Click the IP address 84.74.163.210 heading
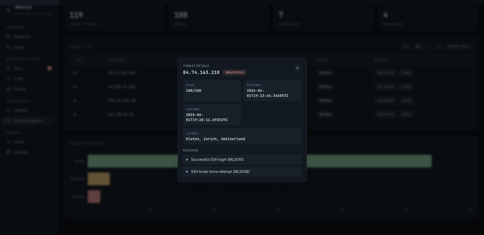Image resolution: width=484 pixels, height=235 pixels. [201, 72]
